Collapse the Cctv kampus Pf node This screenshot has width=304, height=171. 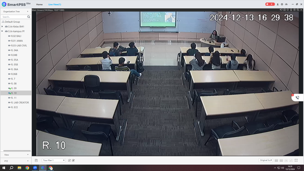coord(2,31)
